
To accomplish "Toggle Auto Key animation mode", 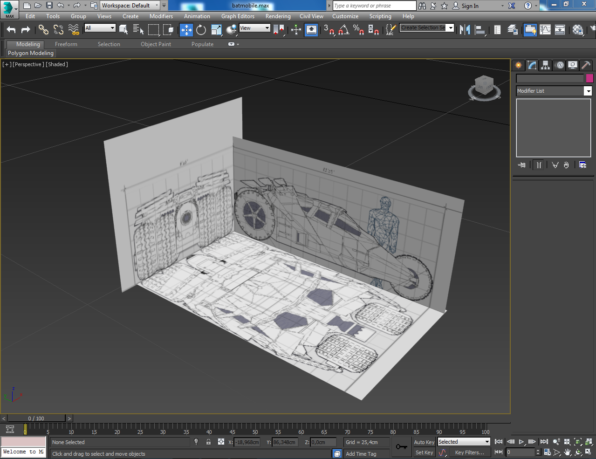I will [x=424, y=442].
